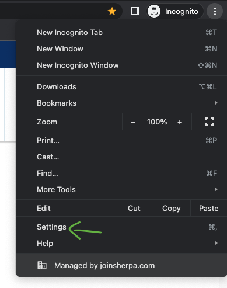Open Find… in the menu

pos(121,174)
